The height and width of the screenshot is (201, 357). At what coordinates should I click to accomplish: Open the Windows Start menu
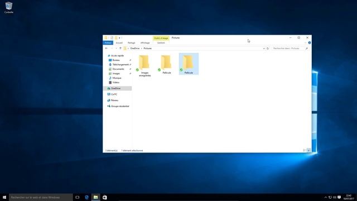[x=4, y=197]
